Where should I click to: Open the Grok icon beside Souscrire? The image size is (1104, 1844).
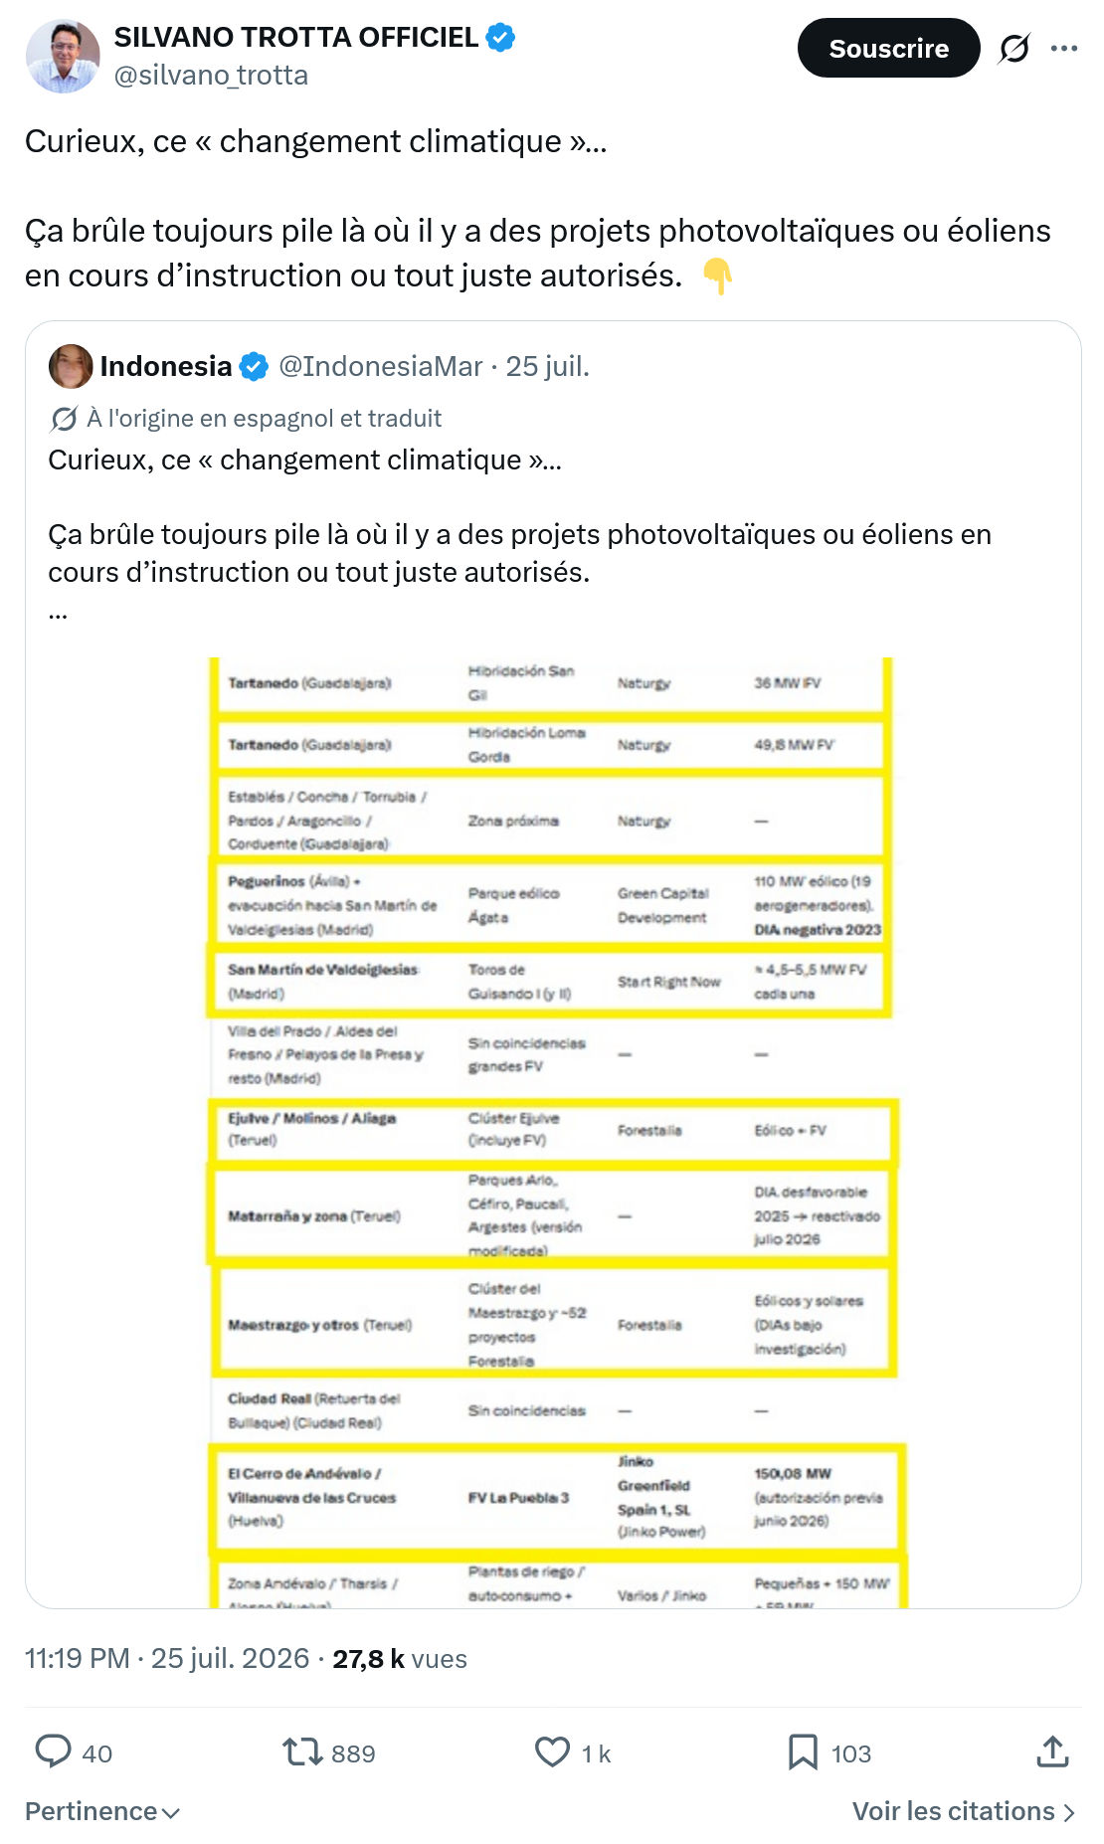(1013, 48)
